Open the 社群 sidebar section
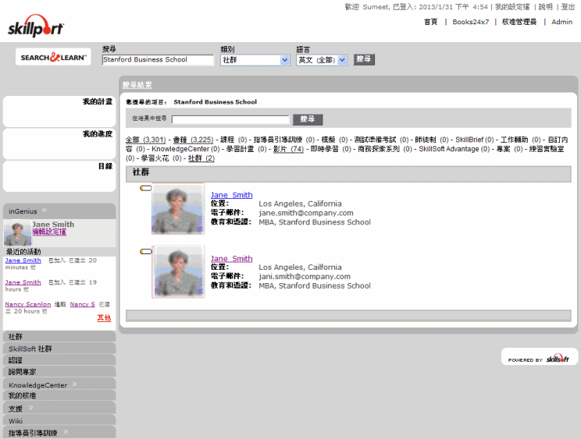 (x=59, y=337)
